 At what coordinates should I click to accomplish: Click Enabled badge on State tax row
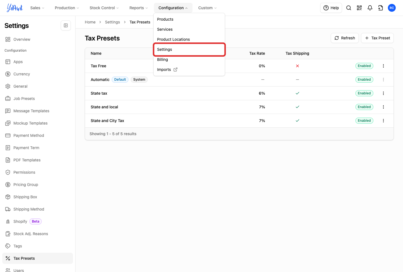point(364,93)
